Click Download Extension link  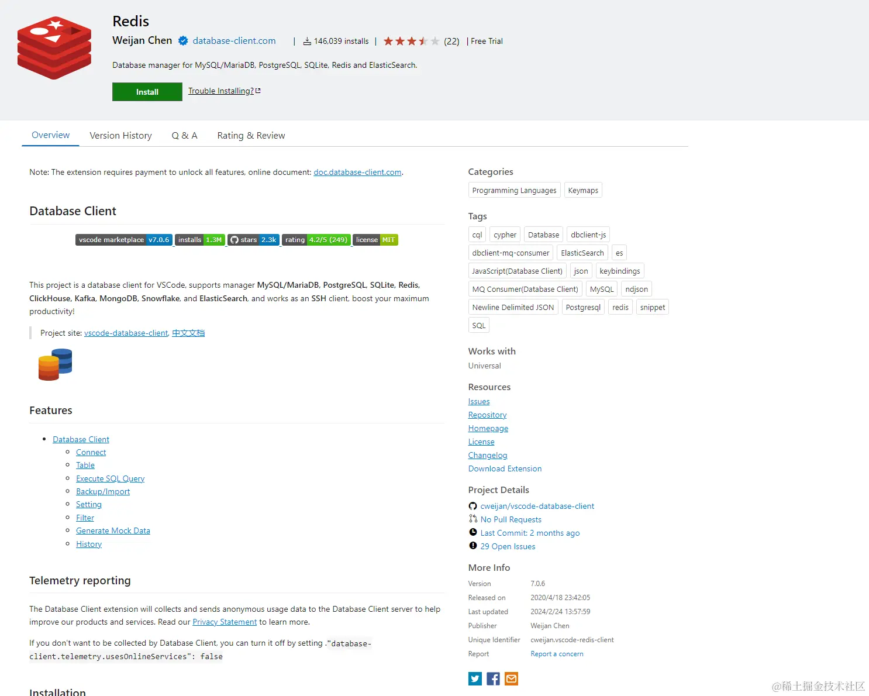(x=505, y=468)
